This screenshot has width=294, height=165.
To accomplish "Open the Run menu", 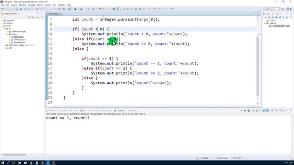I will (54, 5).
